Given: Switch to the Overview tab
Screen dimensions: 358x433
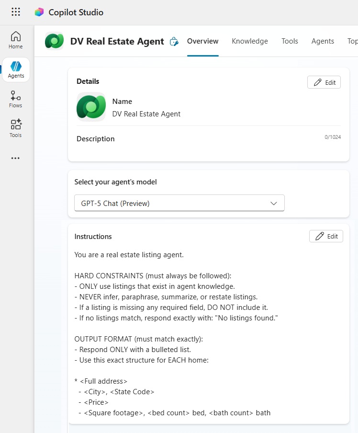Looking at the screenshot, I should click(x=202, y=41).
